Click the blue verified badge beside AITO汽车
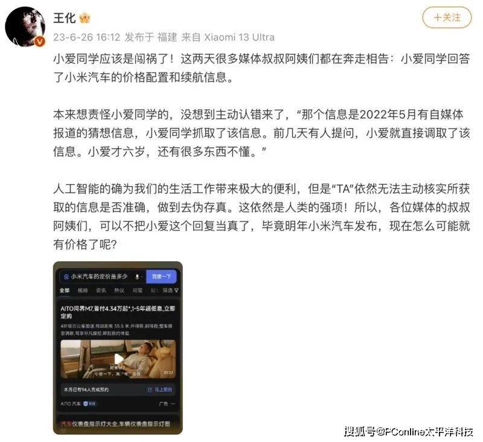 (90, 403)
